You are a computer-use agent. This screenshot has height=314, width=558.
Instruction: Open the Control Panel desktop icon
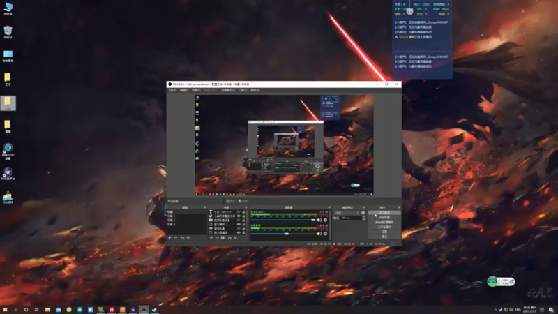[x=8, y=56]
